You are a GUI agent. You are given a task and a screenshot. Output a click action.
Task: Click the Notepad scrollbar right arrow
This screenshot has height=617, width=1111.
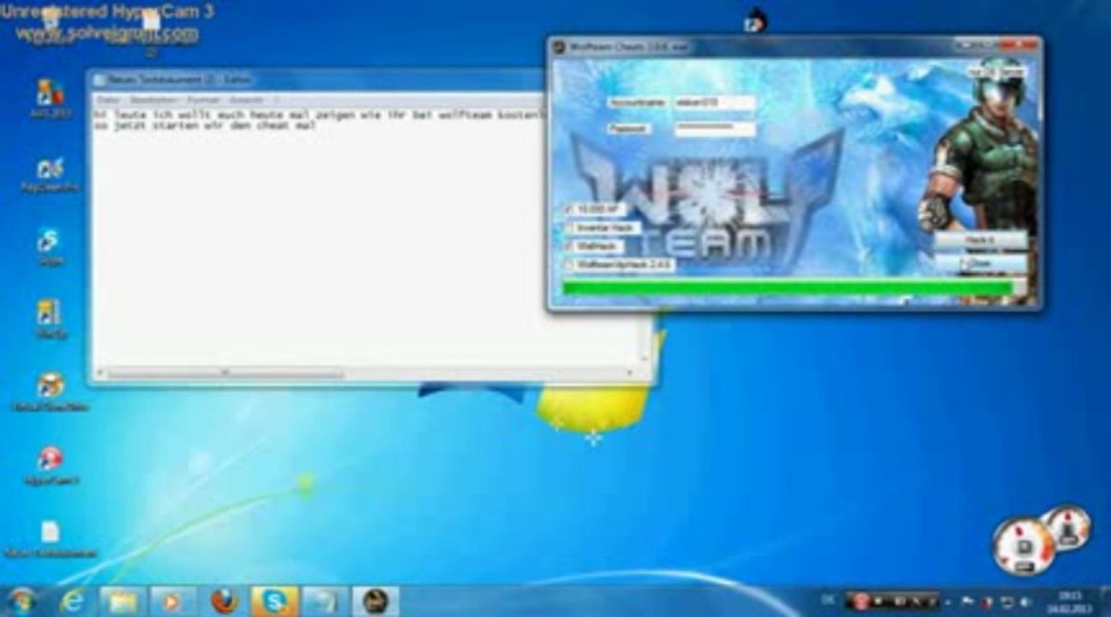[x=632, y=374]
